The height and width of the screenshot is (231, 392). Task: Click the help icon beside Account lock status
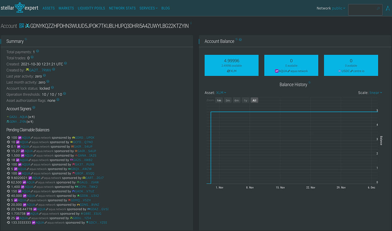[52, 88]
